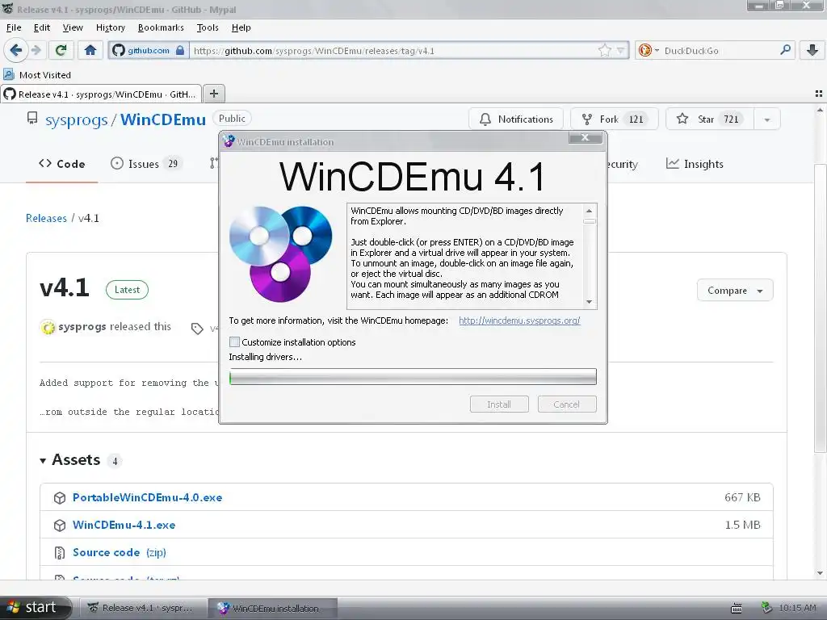Click the installer progress bar
This screenshot has height=620, width=827.
[413, 376]
